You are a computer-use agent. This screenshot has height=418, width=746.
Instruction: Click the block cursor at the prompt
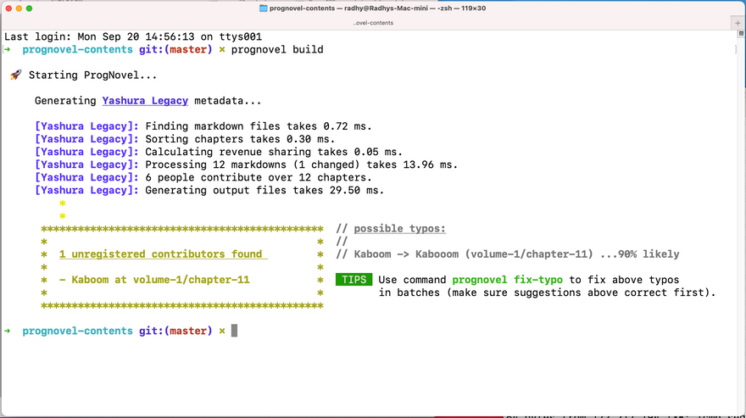click(235, 331)
